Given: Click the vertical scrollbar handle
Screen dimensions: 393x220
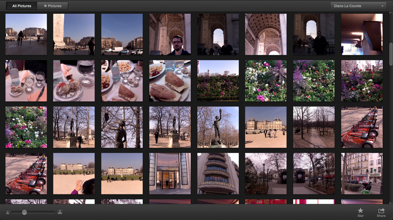Looking at the screenshot, I should (390, 54).
